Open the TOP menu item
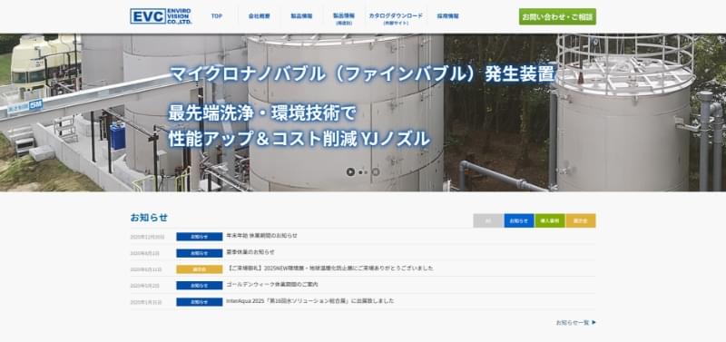726x342 pixels. click(217, 16)
